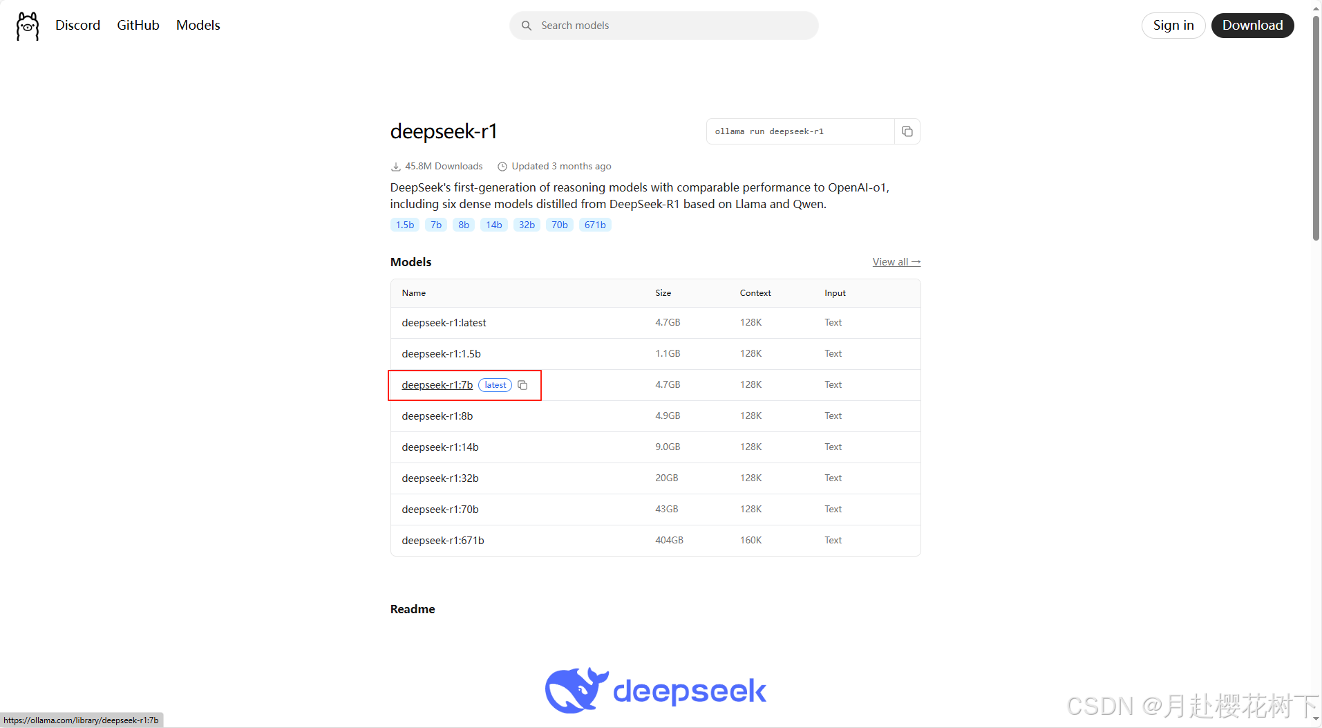The height and width of the screenshot is (728, 1322).
Task: Click the Name column header
Action: 414,293
